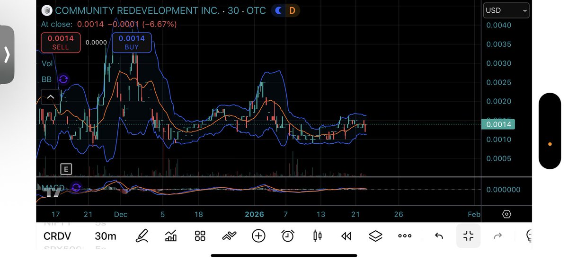The width and height of the screenshot is (568, 262).
Task: Open the indicators chart icon
Action: pos(171,236)
